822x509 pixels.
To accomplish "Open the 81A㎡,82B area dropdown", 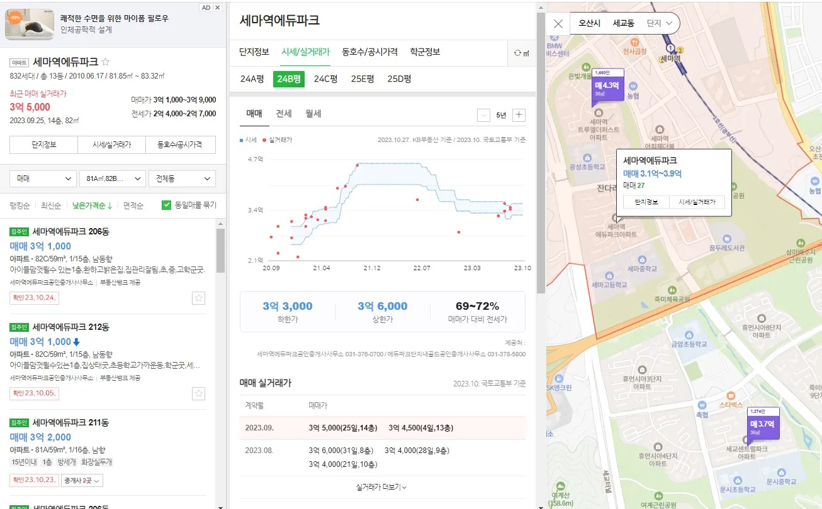I will [x=113, y=179].
